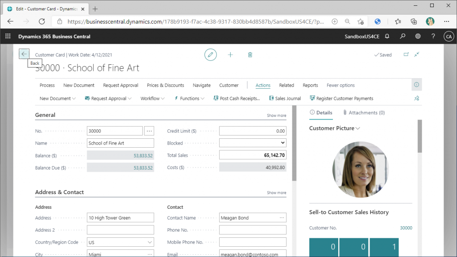
Task: Click the card content vertical scrollbar
Action: (295, 143)
